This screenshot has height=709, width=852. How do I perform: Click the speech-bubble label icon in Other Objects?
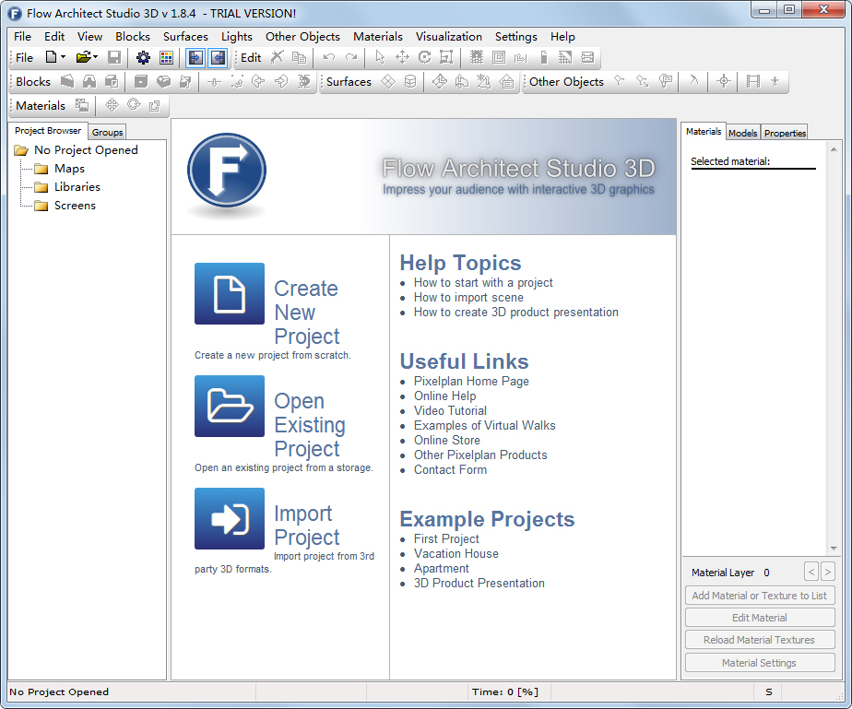[666, 81]
